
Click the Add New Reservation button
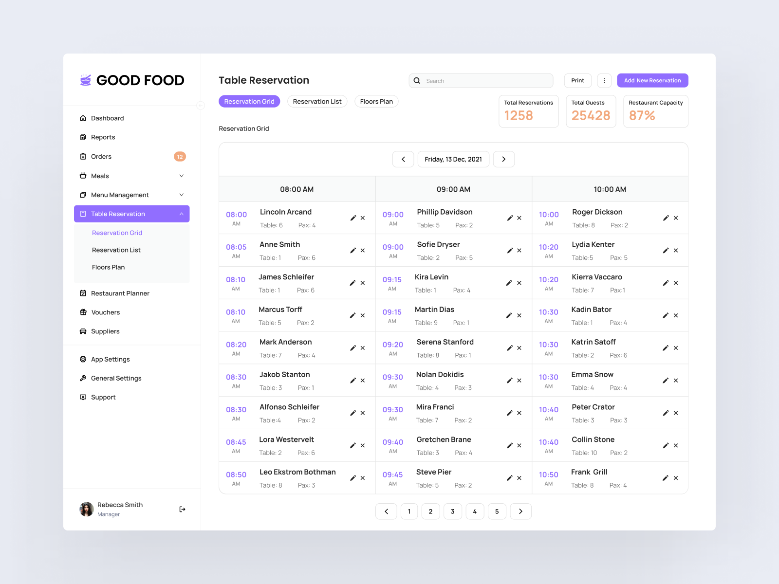(652, 80)
